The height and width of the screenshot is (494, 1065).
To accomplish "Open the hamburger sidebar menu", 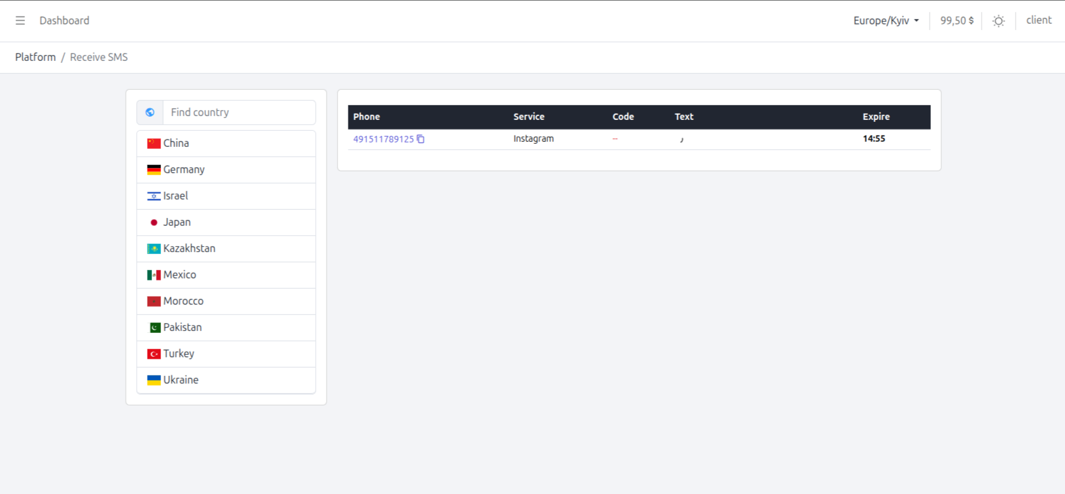I will [21, 21].
